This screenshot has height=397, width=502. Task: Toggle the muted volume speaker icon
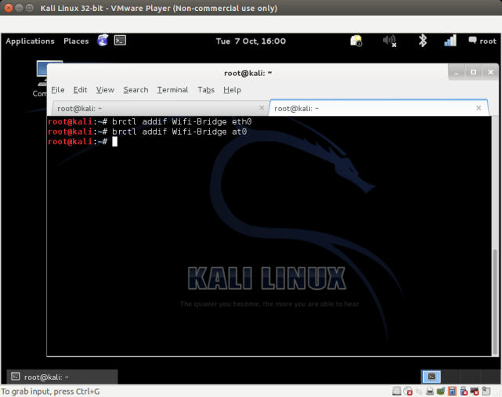(389, 41)
